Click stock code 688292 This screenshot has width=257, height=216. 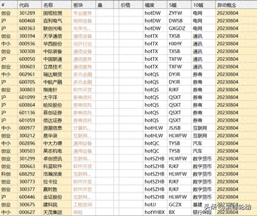tap(27, 174)
